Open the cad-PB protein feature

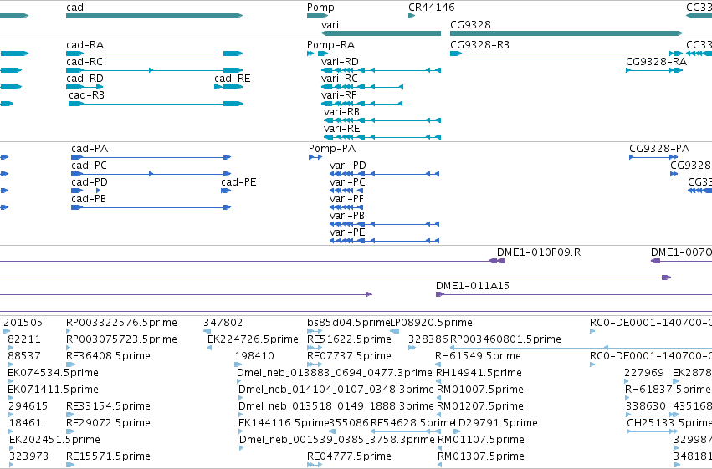(151, 207)
